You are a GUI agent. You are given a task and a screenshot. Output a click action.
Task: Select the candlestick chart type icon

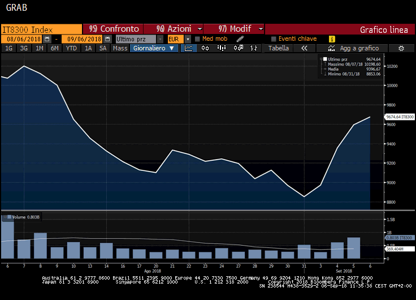205,49
